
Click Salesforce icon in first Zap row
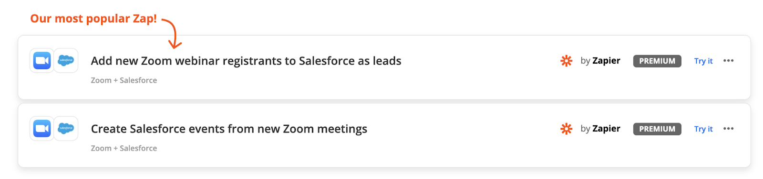66,61
